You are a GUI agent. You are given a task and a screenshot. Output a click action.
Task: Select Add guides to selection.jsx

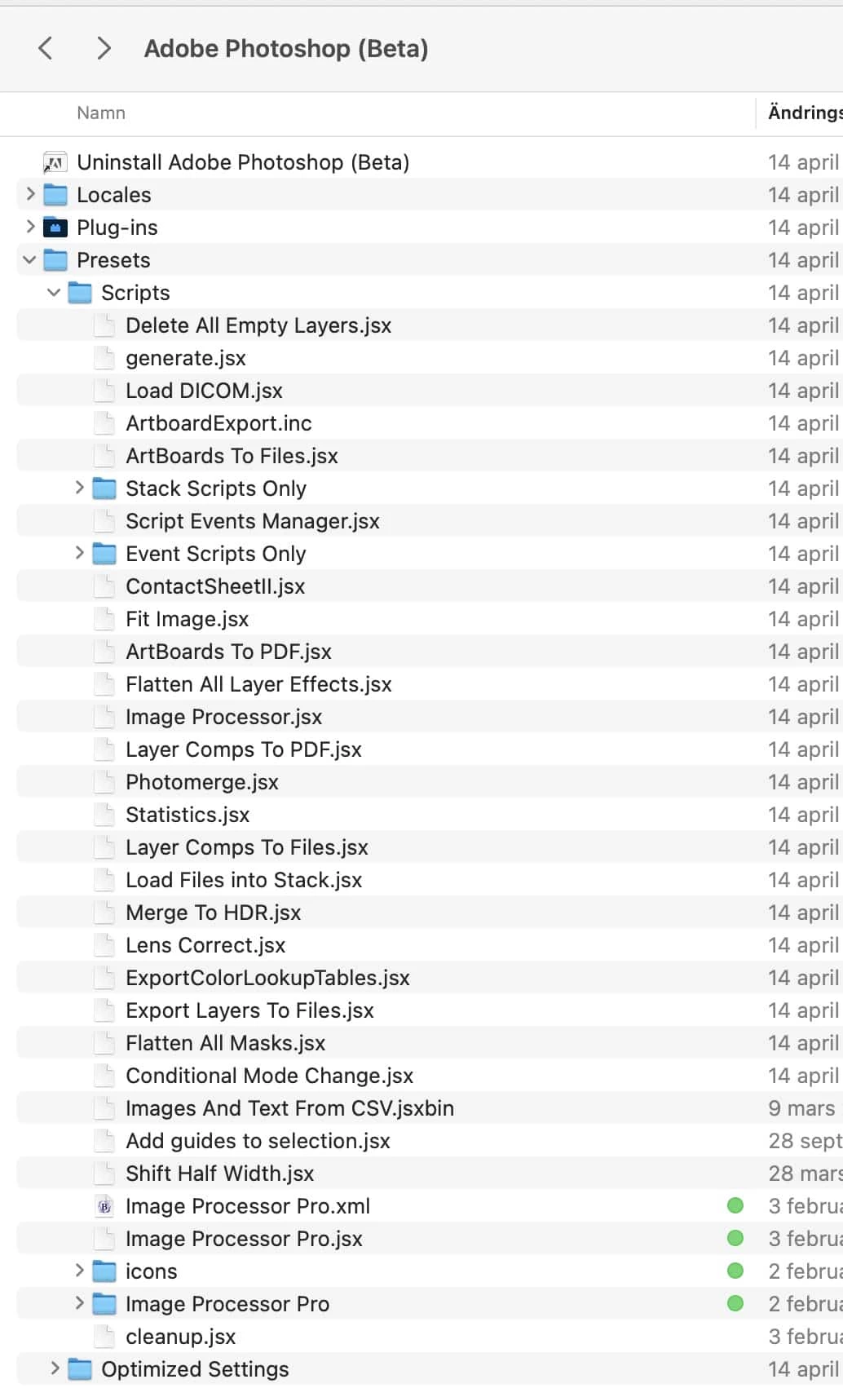[258, 1141]
